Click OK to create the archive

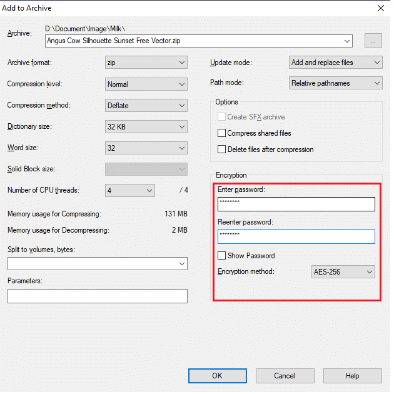(217, 376)
